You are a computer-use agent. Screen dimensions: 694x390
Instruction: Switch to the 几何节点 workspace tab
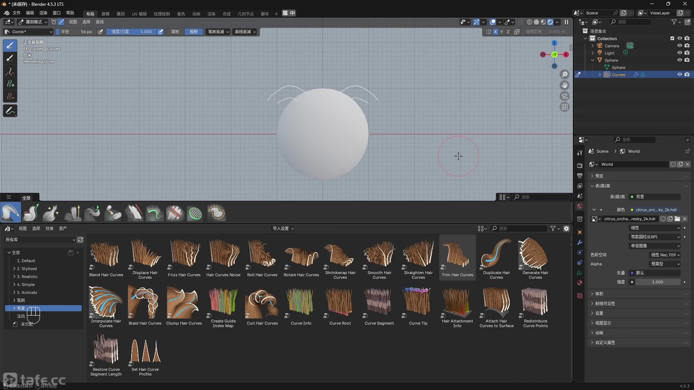pos(245,14)
